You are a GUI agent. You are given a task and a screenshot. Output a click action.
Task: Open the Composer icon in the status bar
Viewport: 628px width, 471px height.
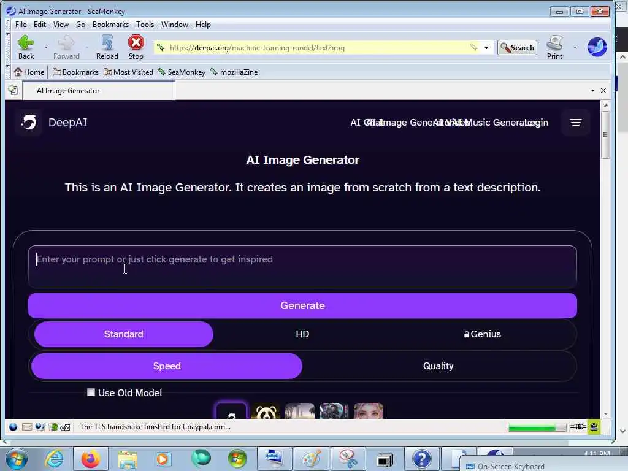[x=40, y=427]
